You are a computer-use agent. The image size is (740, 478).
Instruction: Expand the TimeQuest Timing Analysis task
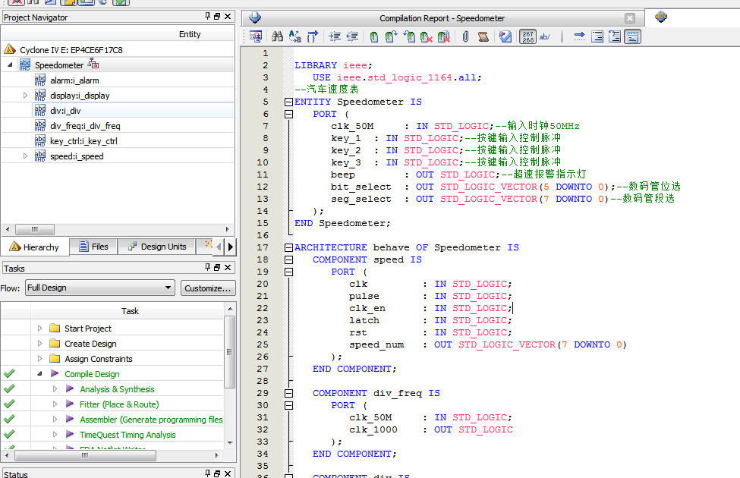point(55,434)
